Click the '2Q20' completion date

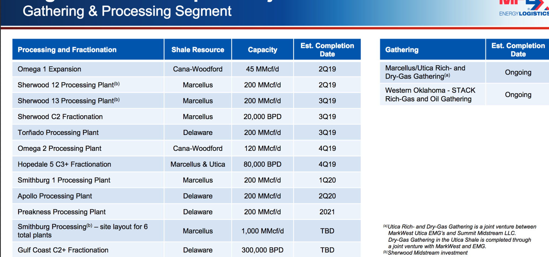click(327, 196)
